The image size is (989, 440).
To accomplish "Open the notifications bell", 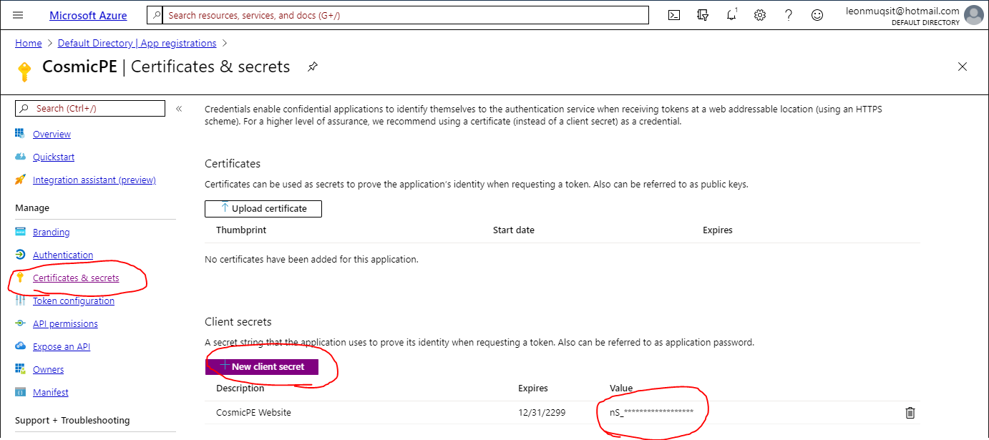I will pos(731,15).
